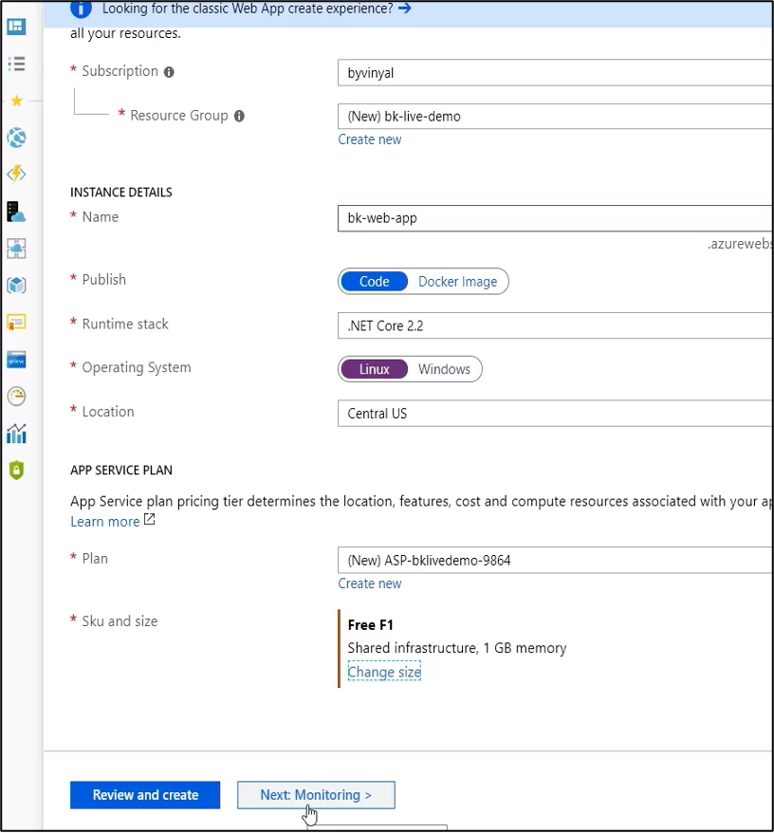Click the Change size link

coord(384,672)
